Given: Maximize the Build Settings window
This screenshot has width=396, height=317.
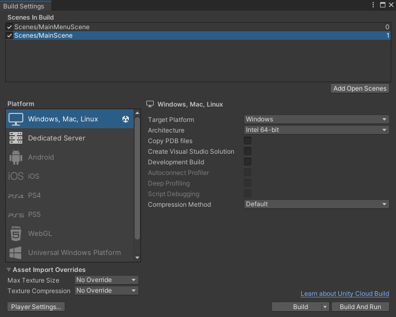Looking at the screenshot, I should click(383, 5).
